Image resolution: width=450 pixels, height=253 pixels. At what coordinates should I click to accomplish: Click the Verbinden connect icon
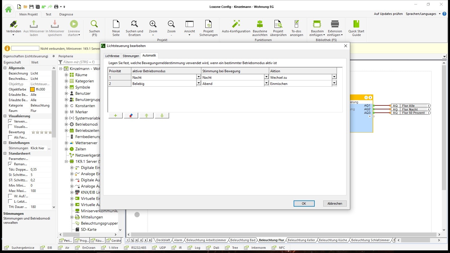pyautogui.click(x=13, y=24)
